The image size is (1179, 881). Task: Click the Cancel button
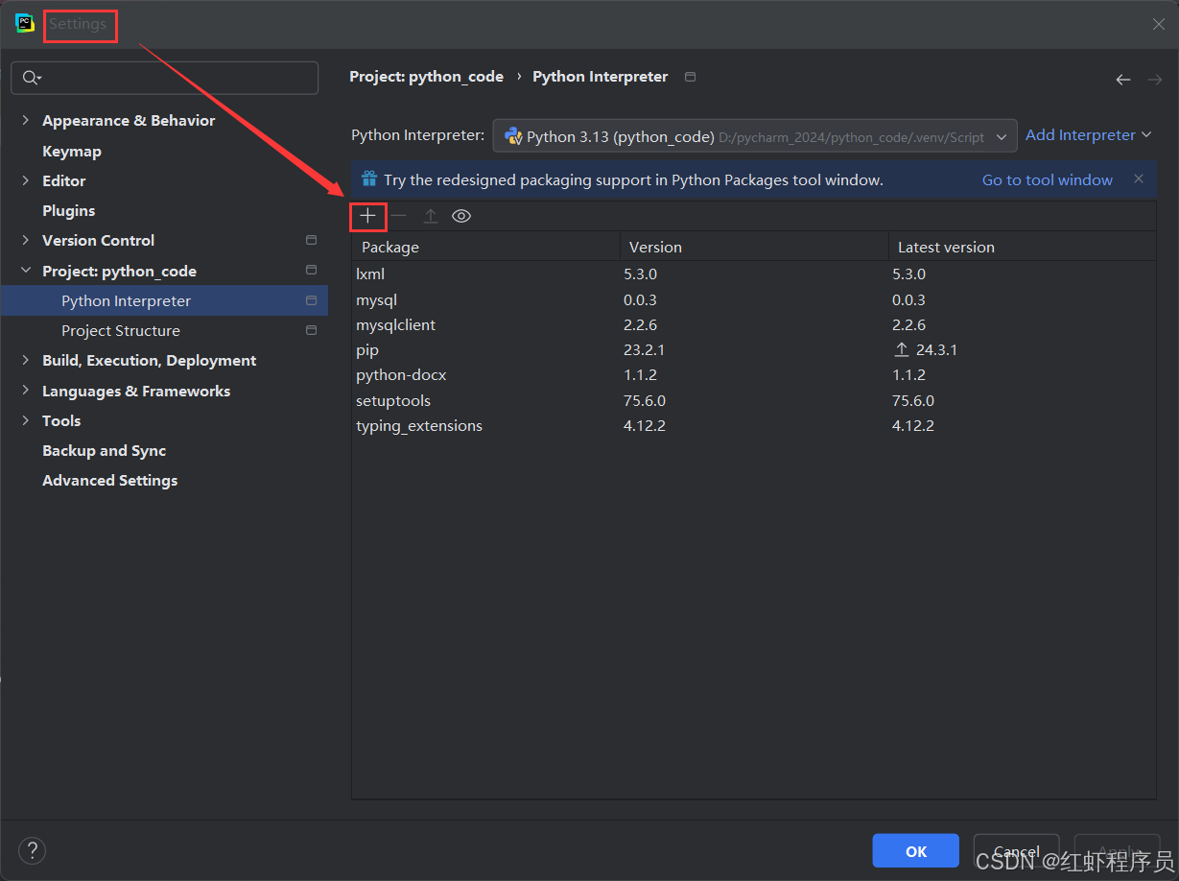click(x=1017, y=851)
